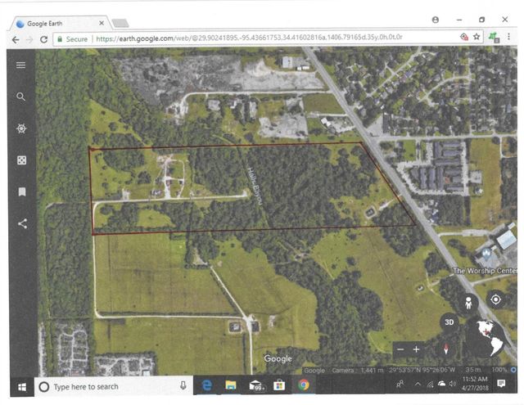
Task: Click the Secure padlock indicator
Action: coord(72,39)
